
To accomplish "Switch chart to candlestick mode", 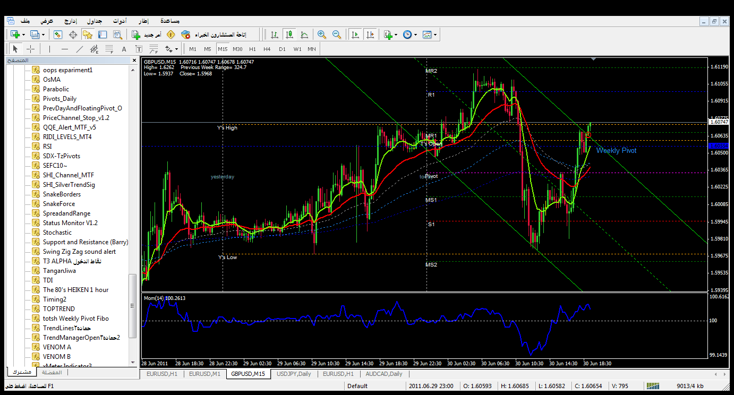I will (x=289, y=35).
